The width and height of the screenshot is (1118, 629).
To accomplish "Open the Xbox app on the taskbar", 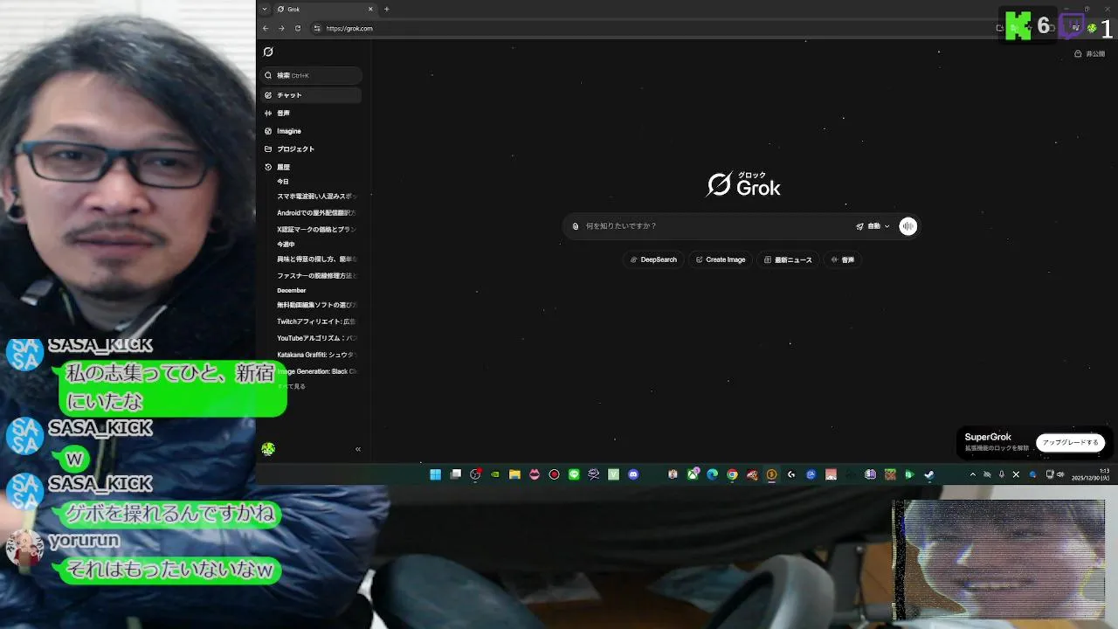I will (693, 474).
